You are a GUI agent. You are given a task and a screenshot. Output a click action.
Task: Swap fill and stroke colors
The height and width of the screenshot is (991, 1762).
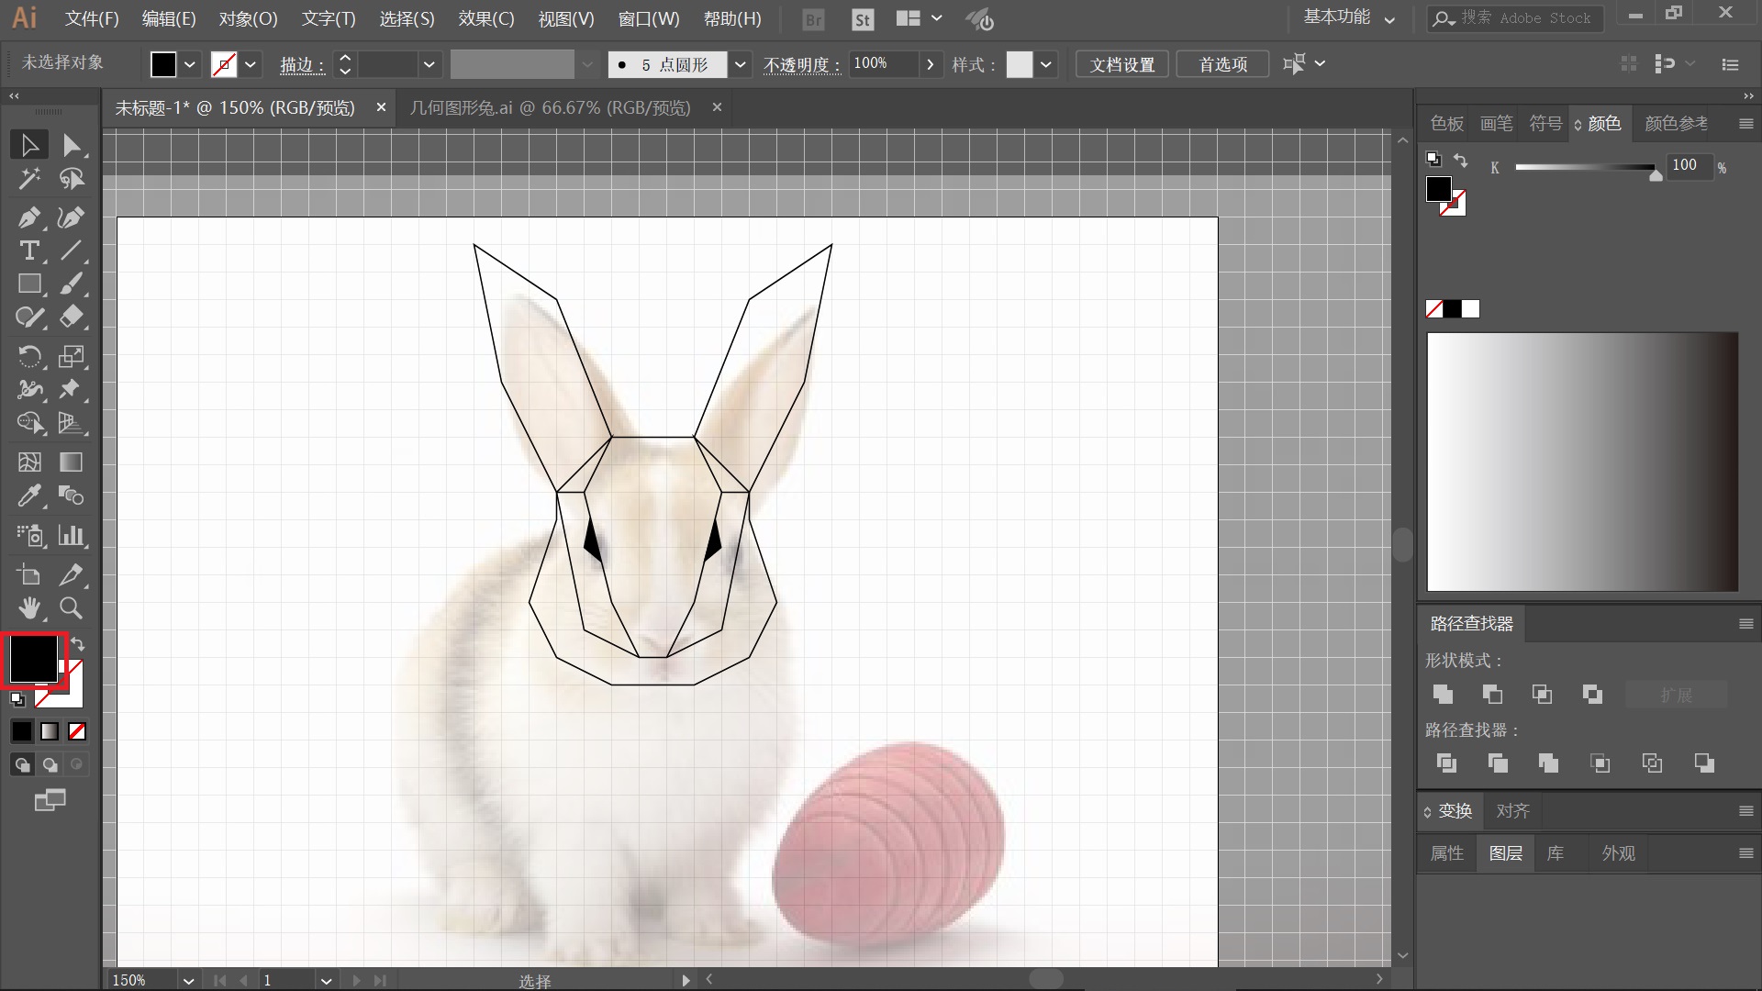pyautogui.click(x=79, y=644)
